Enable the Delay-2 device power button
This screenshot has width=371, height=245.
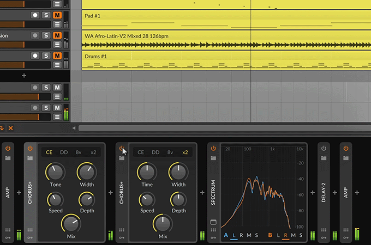click(324, 149)
